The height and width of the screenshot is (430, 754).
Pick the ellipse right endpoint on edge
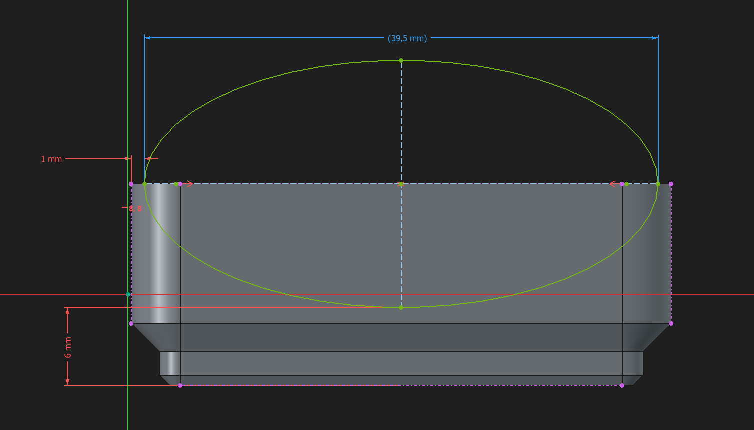658,184
